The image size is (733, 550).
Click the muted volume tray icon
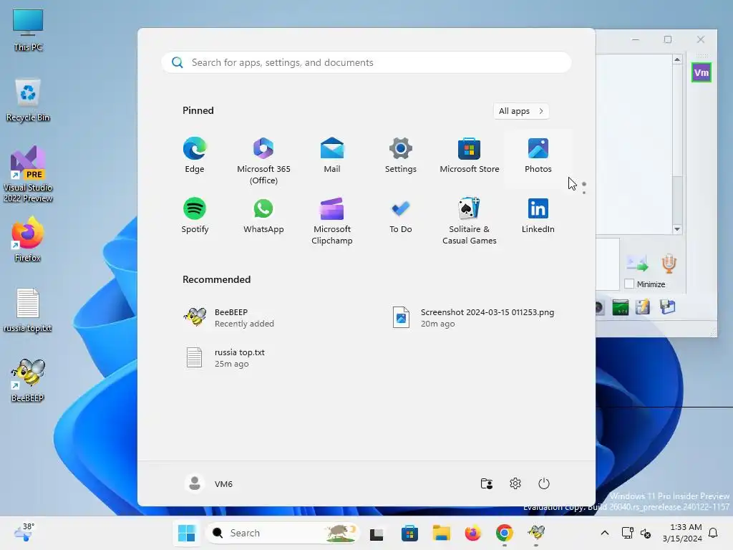click(646, 533)
